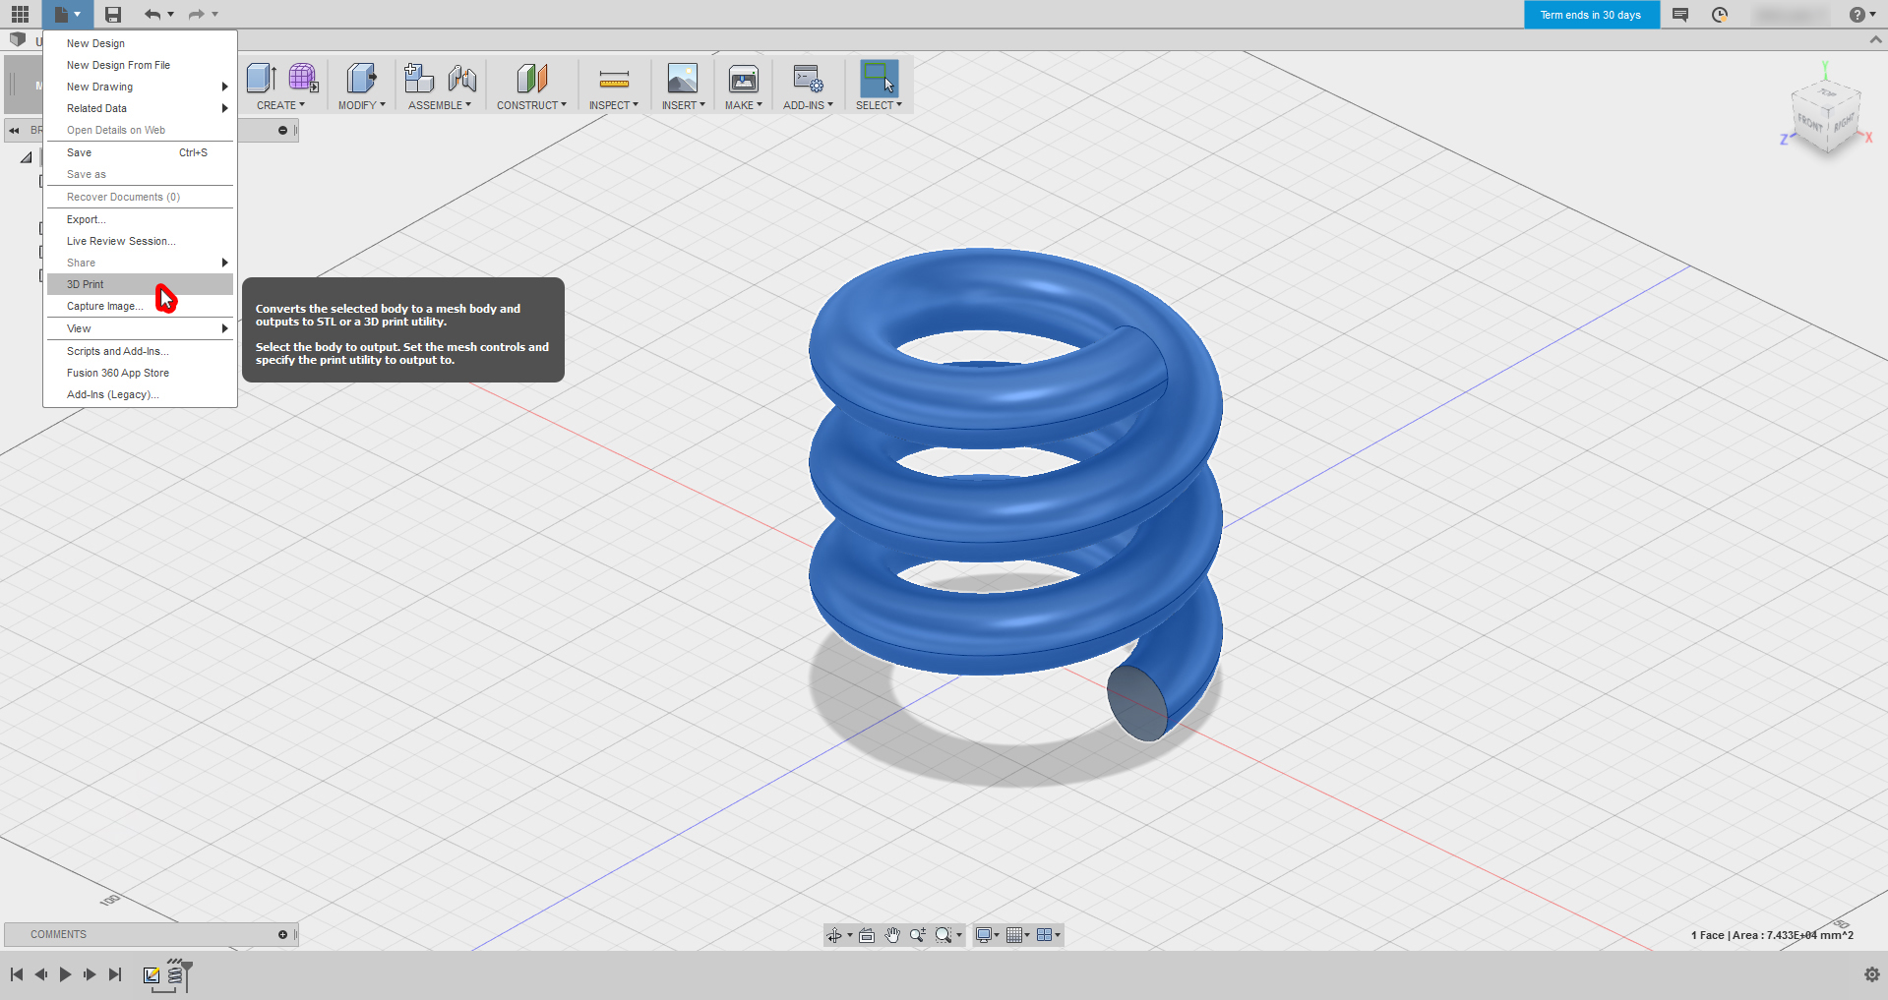1888x1000 pixels.
Task: Click the Measure ruler icon
Action: coord(614,79)
